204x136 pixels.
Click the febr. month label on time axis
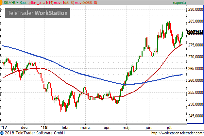(x=66, y=127)
